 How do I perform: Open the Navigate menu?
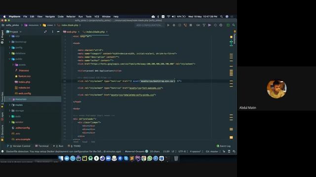click(50, 17)
